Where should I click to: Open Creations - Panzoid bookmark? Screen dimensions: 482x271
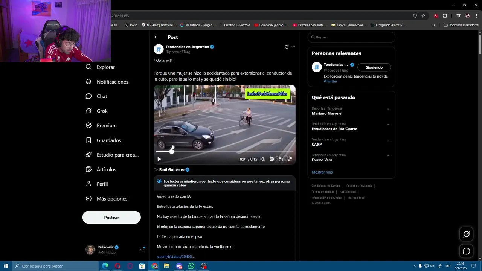coord(234,25)
